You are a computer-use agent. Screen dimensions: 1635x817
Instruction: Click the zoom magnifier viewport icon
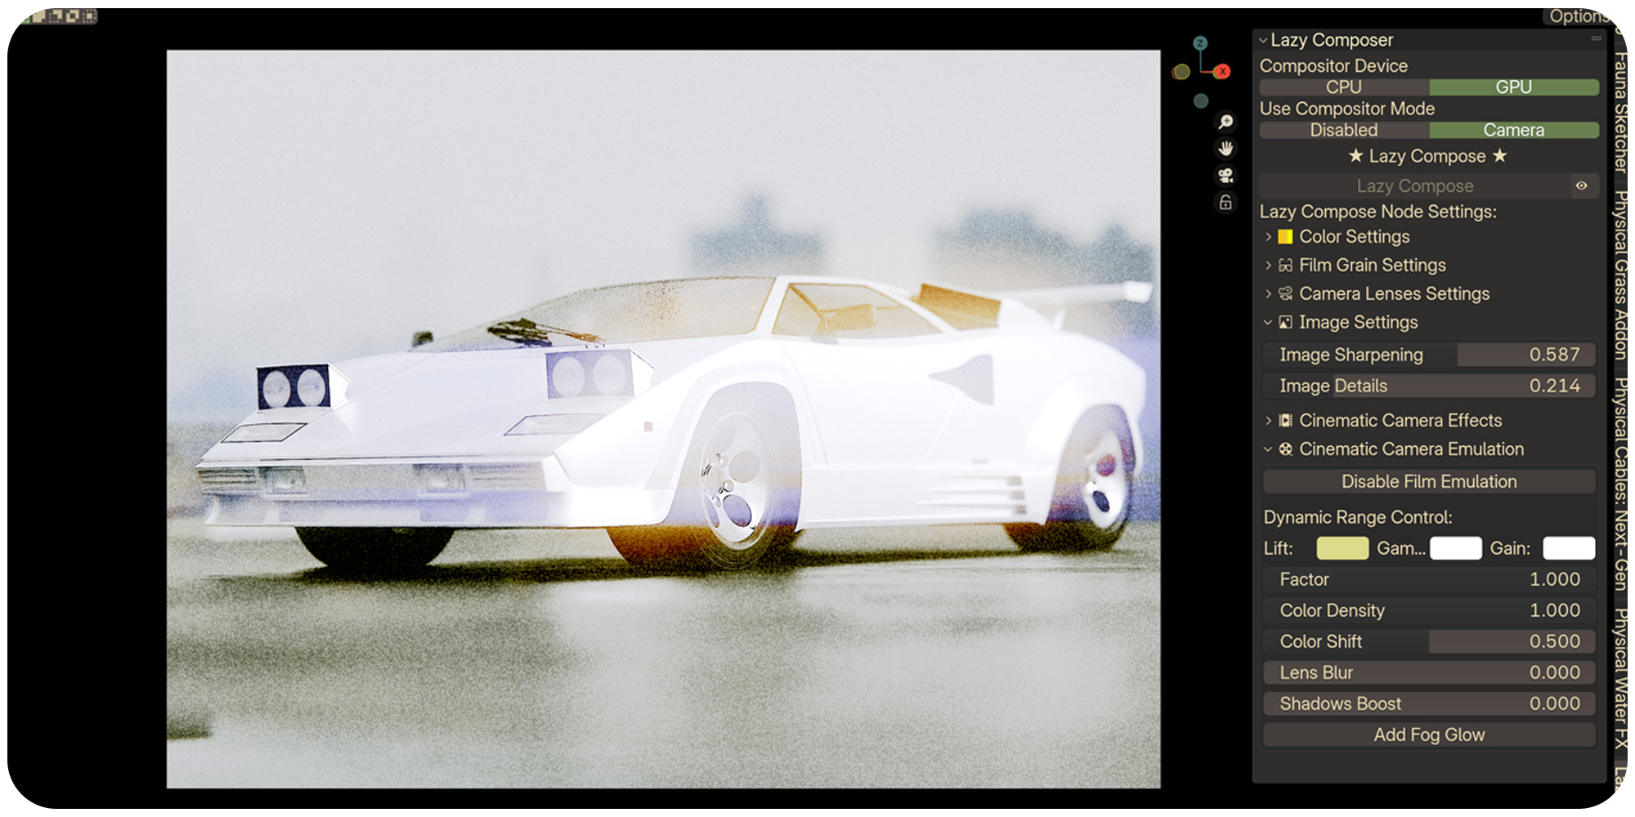[1225, 122]
